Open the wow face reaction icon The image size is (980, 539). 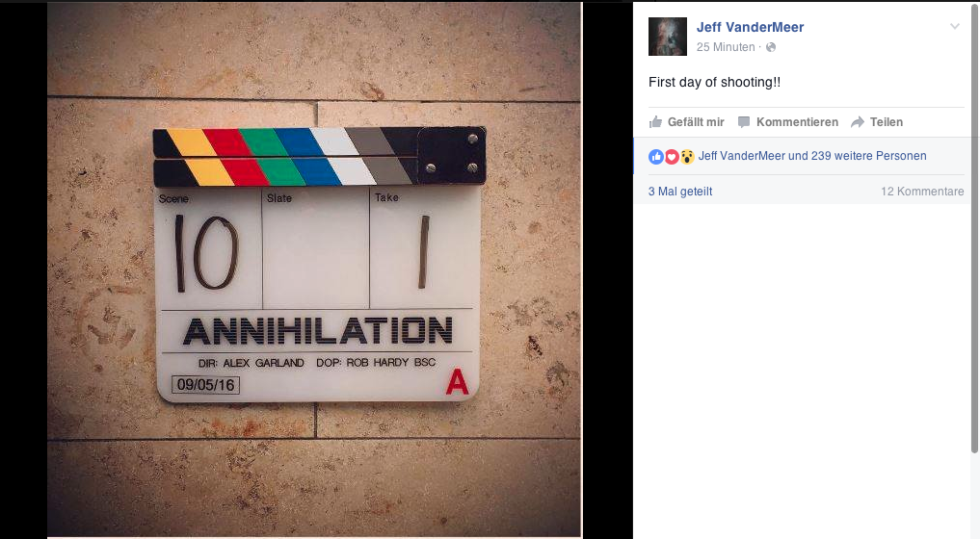(x=687, y=157)
